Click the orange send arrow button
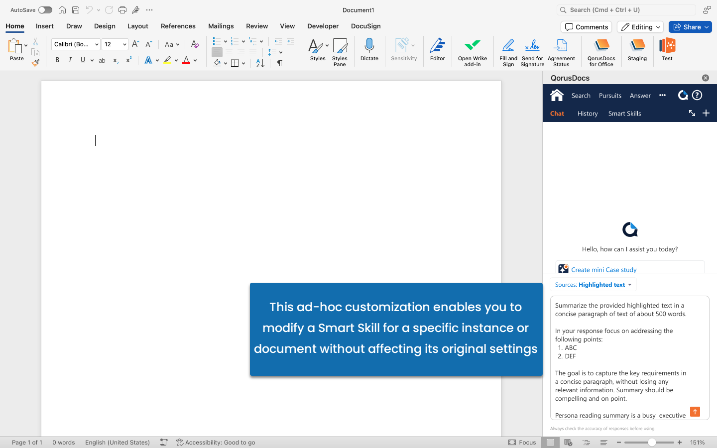This screenshot has height=448, width=717. (695, 412)
